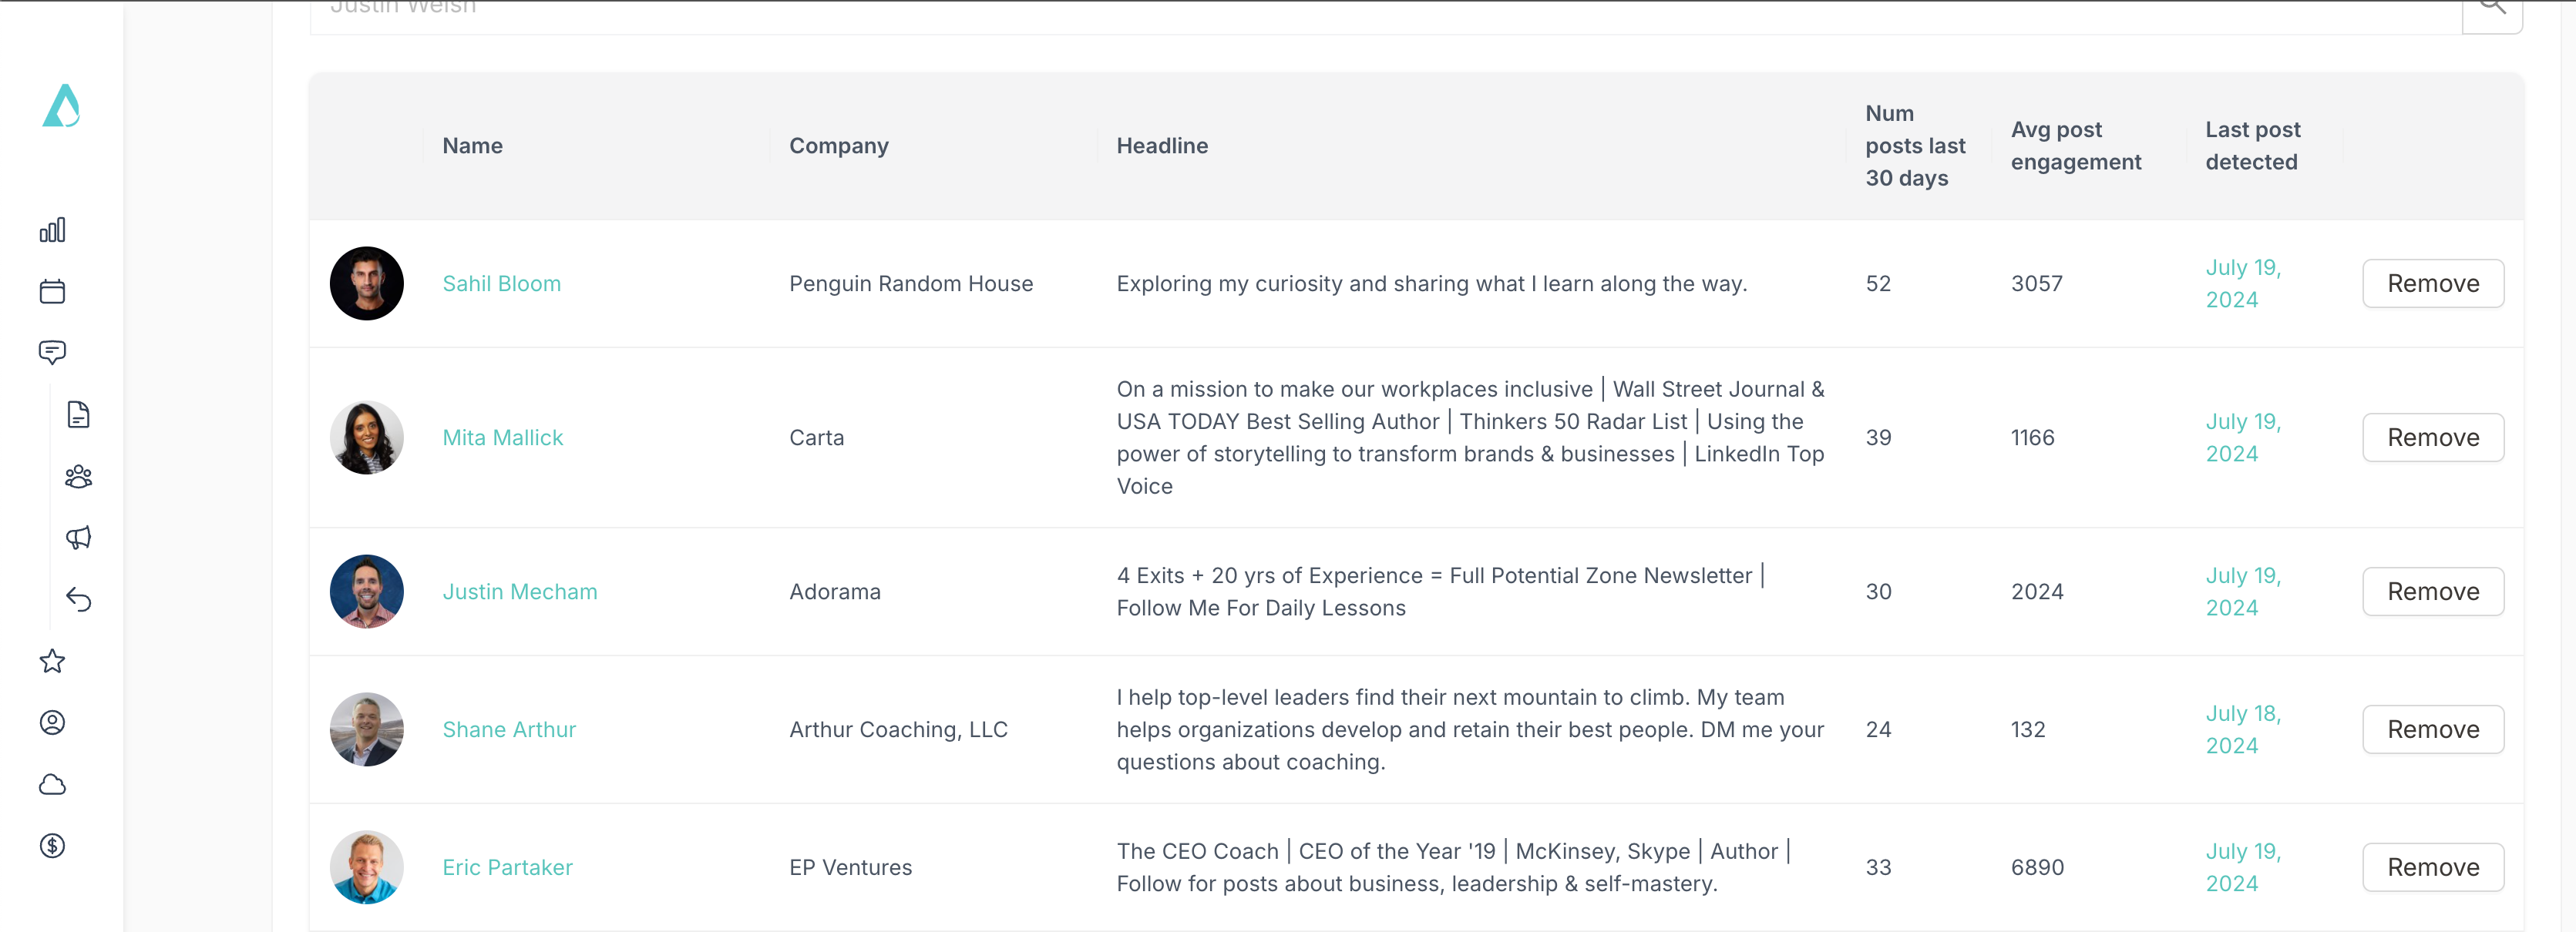2576x932 pixels.
Task: Remove Sahil Bloom from the list
Action: [x=2433, y=283]
